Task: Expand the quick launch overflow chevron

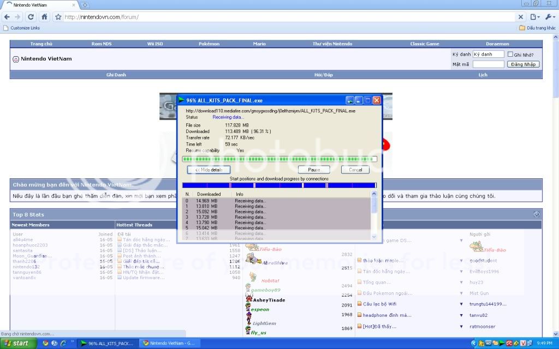Action: tap(73, 342)
